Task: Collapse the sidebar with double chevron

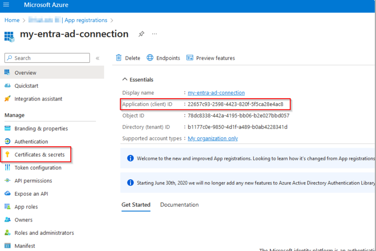Action: pos(98,58)
